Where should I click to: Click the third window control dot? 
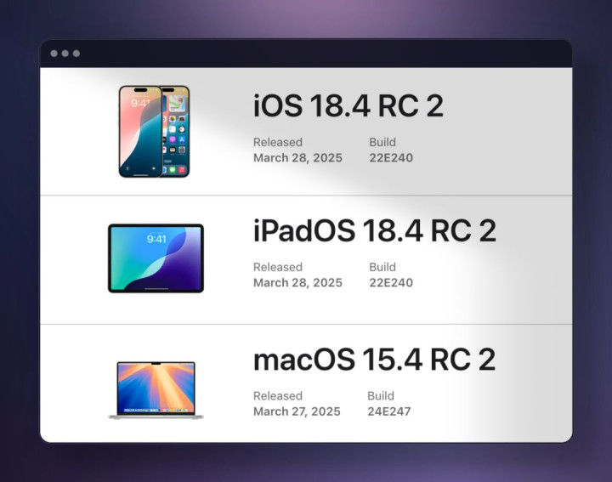76,53
